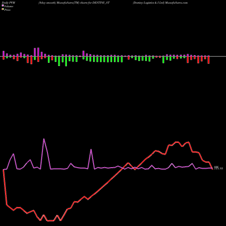
Task: Click the 'Daily PVM' chart title
Action: (x=9, y=3)
